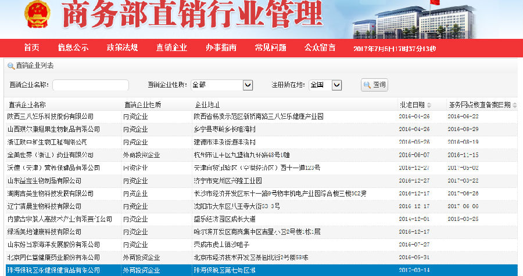Open the 公众留言 menu item
Viewport: 523px width, 276px height.
point(320,48)
